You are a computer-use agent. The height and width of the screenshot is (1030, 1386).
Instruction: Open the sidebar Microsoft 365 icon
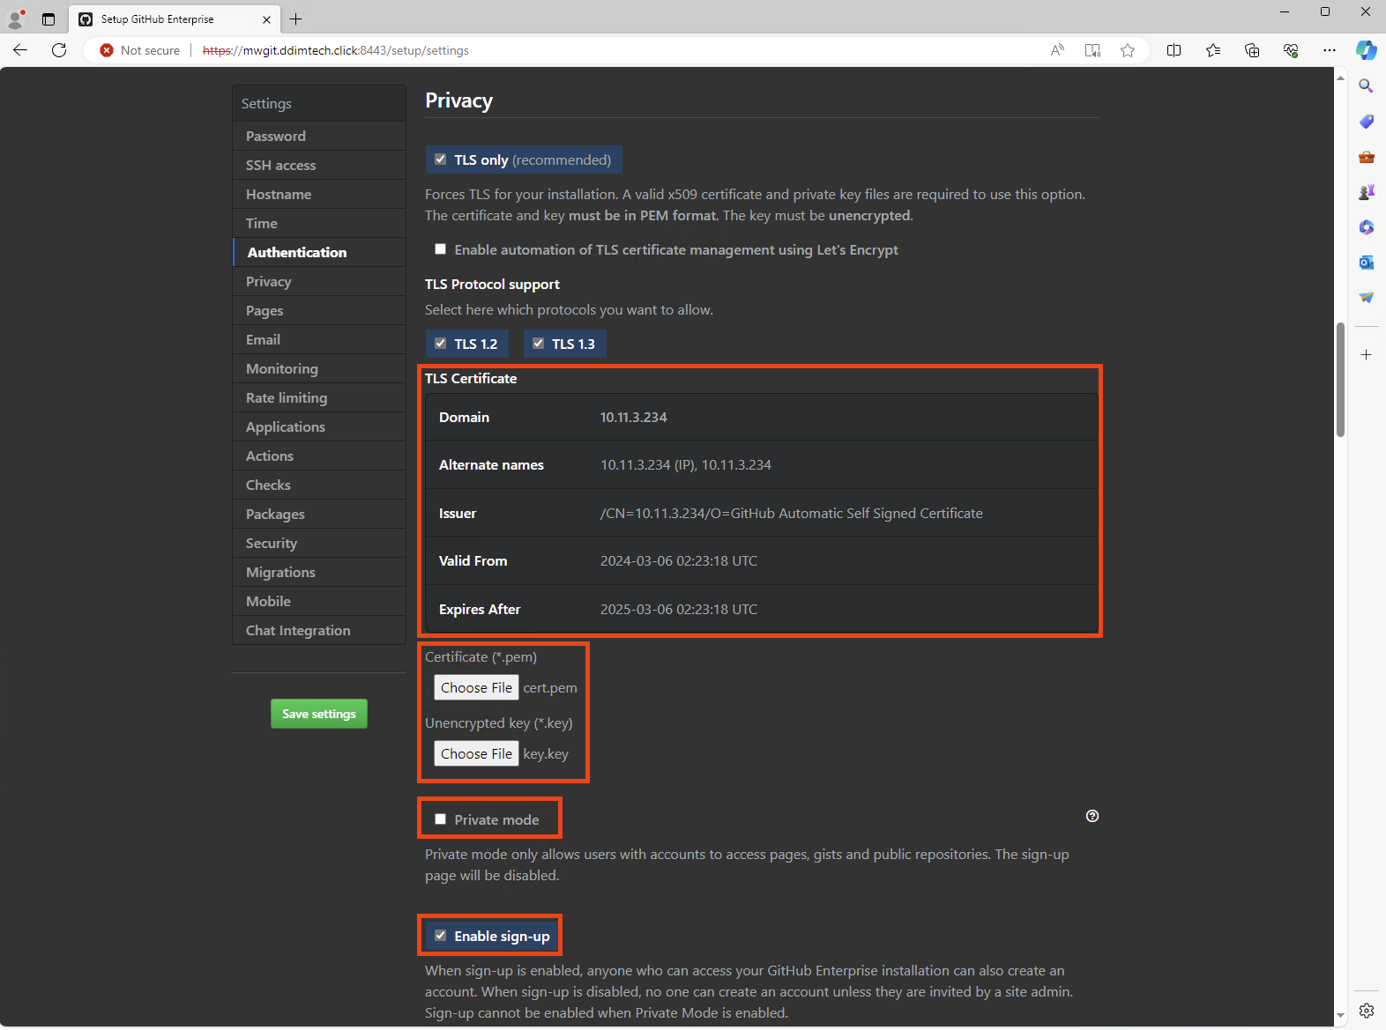[1366, 227]
